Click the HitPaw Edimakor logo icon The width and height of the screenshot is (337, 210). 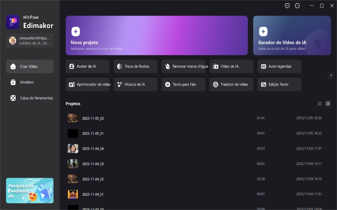tap(13, 22)
